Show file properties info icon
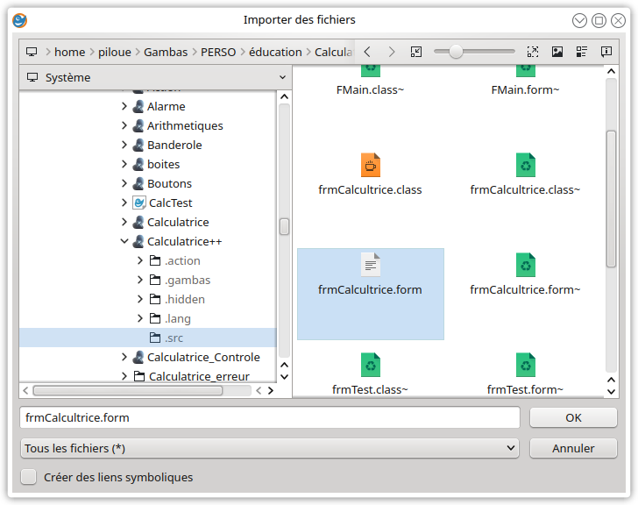 pos(606,52)
